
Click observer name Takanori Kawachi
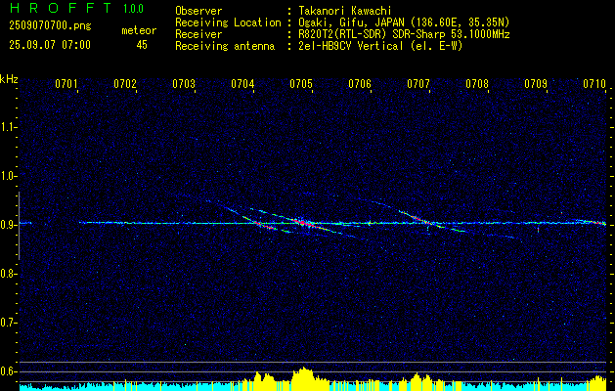tap(344, 11)
